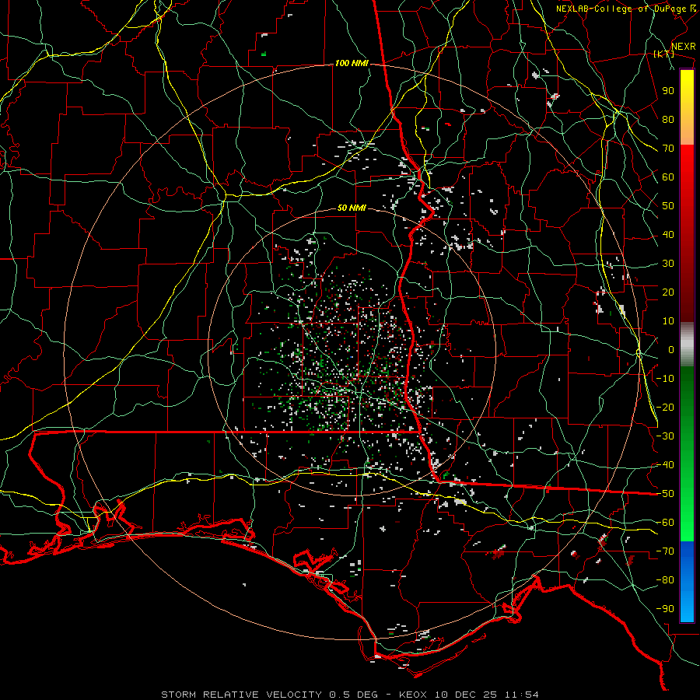
Task: Click the 70 value on the velocity scale
Action: point(668,149)
